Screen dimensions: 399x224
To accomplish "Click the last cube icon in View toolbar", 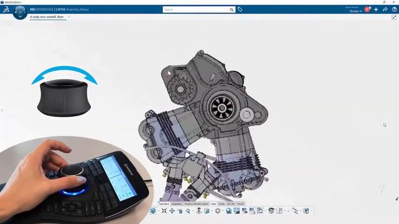I will tap(306, 211).
